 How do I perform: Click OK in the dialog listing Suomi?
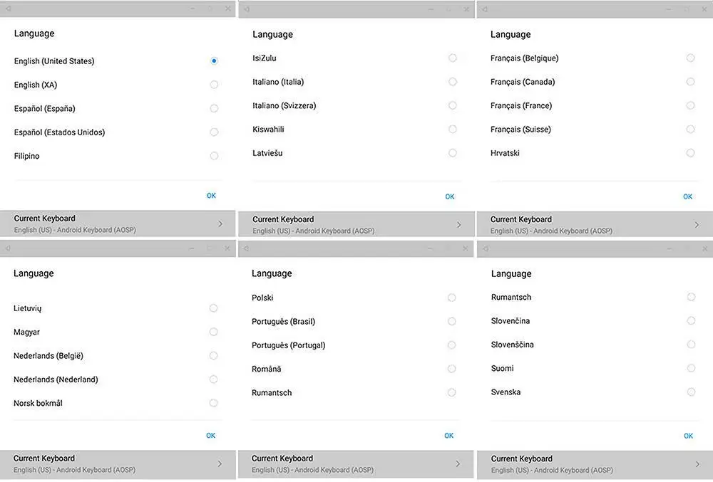pos(689,436)
